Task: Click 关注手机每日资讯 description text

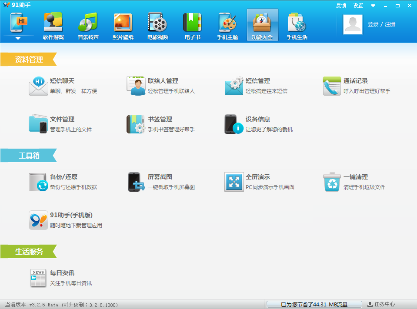Action: (x=71, y=283)
